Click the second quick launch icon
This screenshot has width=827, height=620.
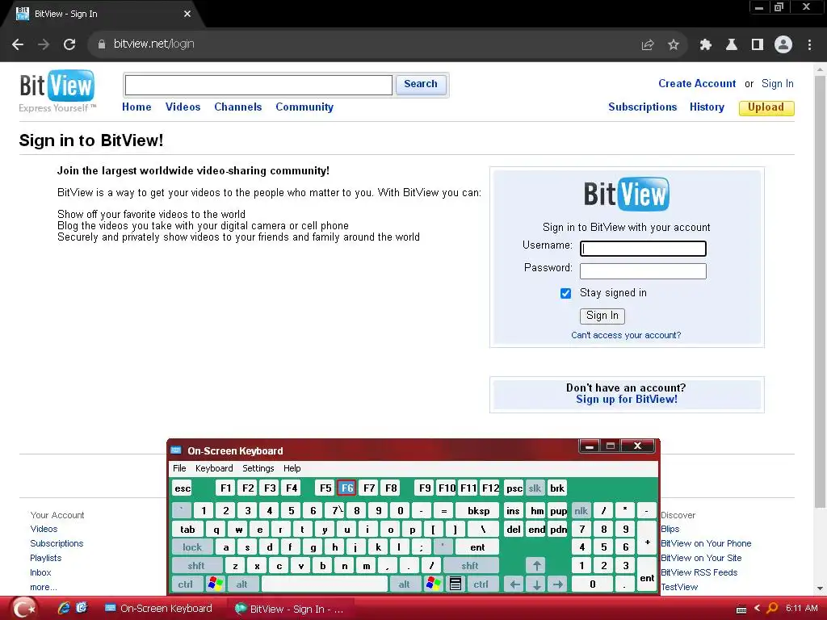pos(82,608)
